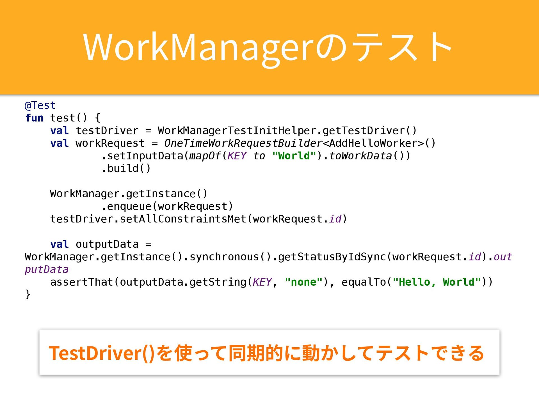The image size is (539, 404).
Task: Click the testDriver variable declaration
Action: 107,131
